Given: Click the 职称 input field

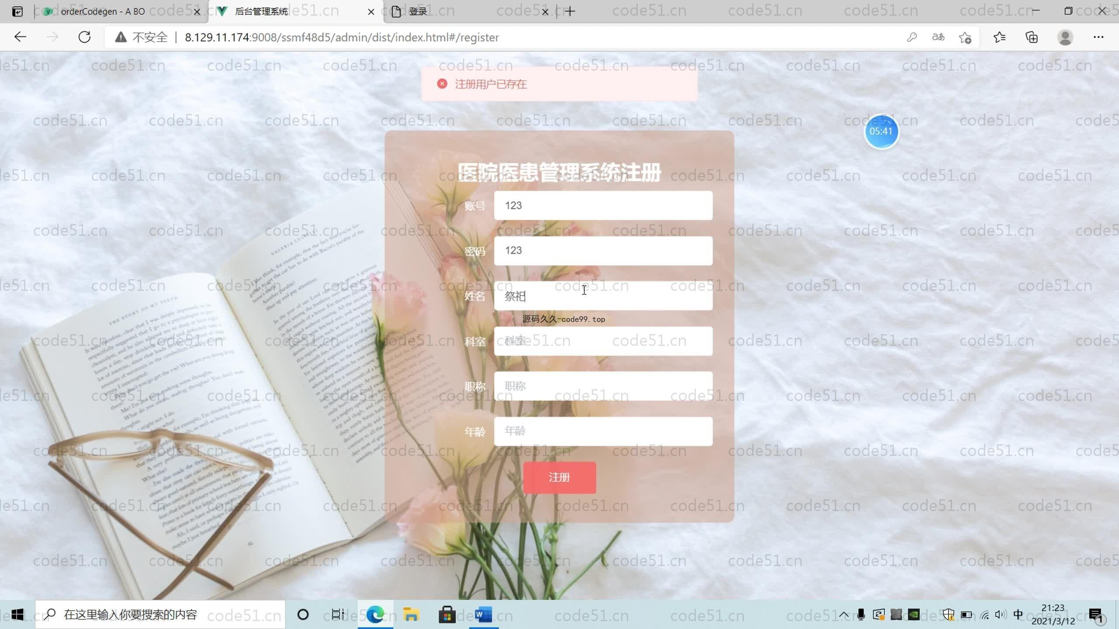Looking at the screenshot, I should [603, 386].
